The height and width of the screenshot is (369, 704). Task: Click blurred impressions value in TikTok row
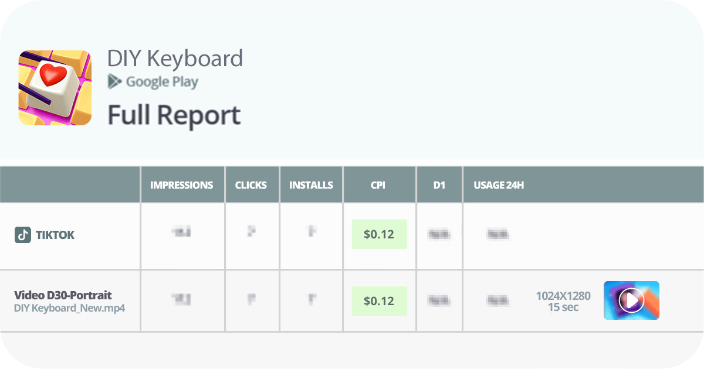(x=182, y=233)
